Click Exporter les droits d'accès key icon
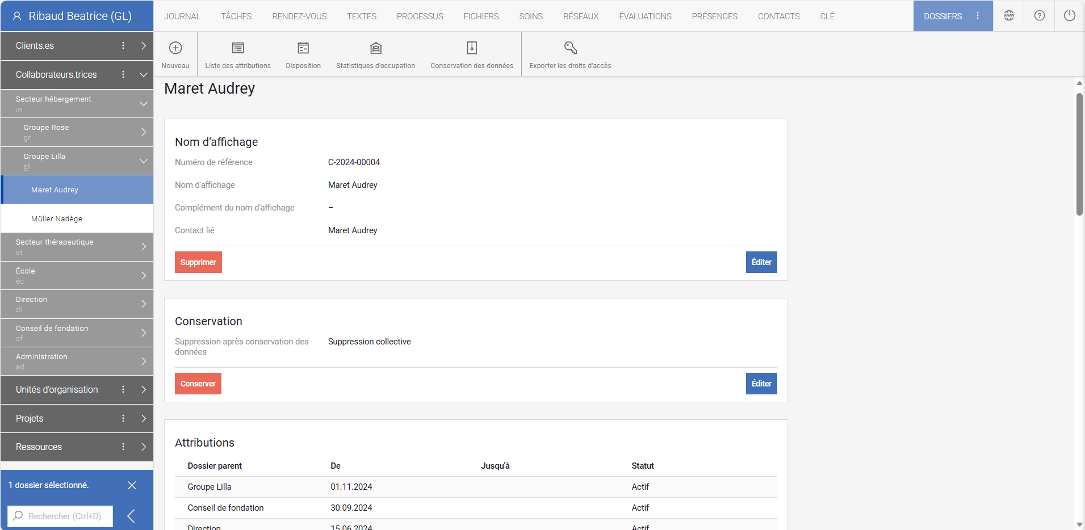The width and height of the screenshot is (1085, 530). [x=570, y=48]
